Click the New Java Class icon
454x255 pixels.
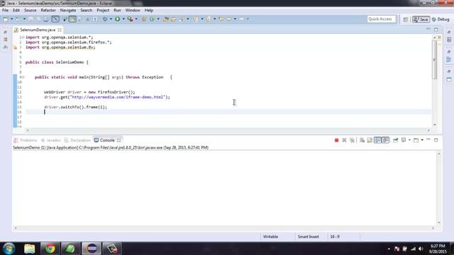[x=152, y=19]
